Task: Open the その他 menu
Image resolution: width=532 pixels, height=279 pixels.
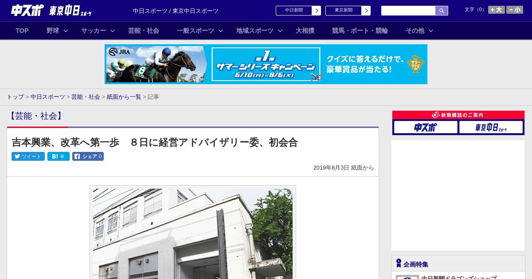Action: click(x=415, y=31)
